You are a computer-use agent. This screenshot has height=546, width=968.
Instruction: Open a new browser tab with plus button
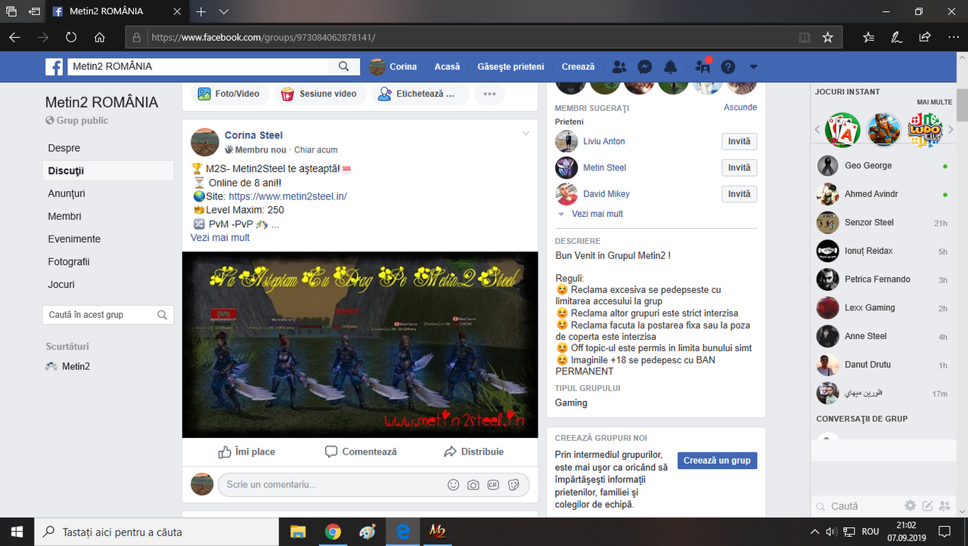(x=201, y=12)
